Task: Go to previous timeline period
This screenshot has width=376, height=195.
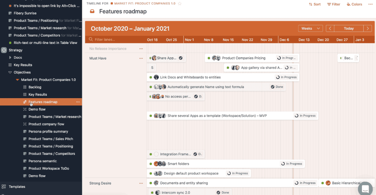Action: [330, 28]
